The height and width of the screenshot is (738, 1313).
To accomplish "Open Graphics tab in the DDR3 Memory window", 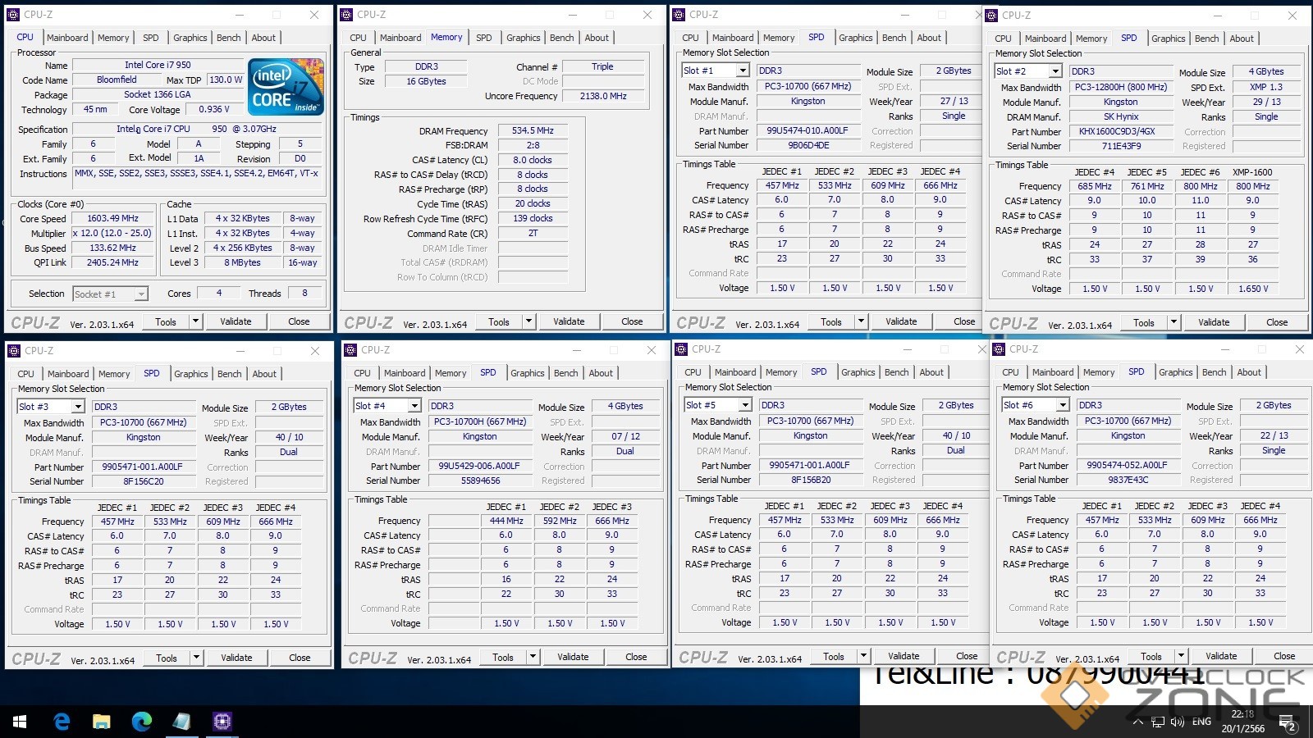I will tap(523, 38).
